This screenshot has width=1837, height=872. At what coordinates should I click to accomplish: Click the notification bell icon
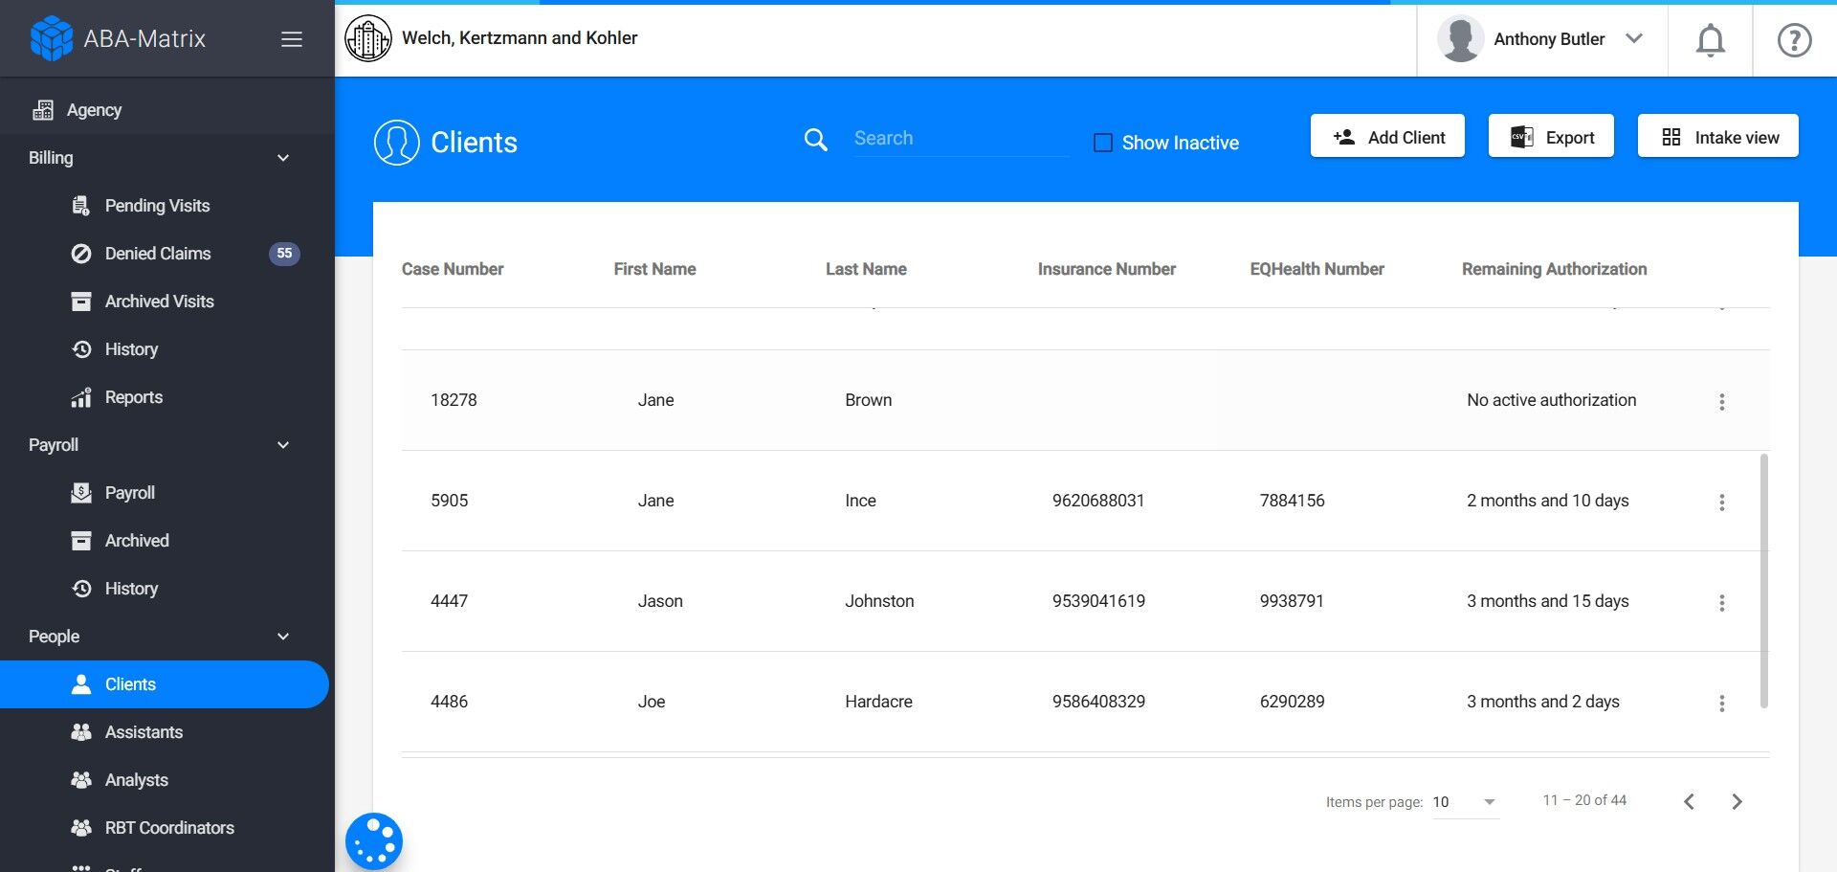1710,39
